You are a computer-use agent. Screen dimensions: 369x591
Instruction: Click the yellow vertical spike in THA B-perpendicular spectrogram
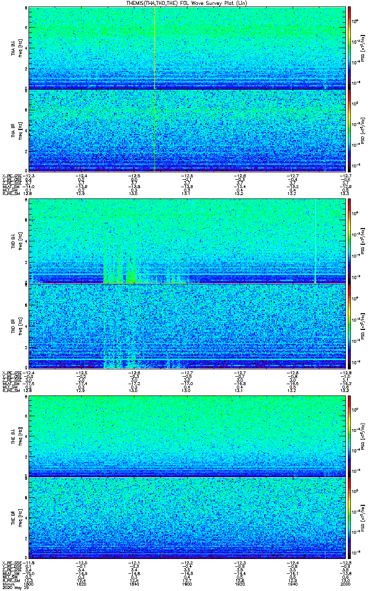point(155,48)
